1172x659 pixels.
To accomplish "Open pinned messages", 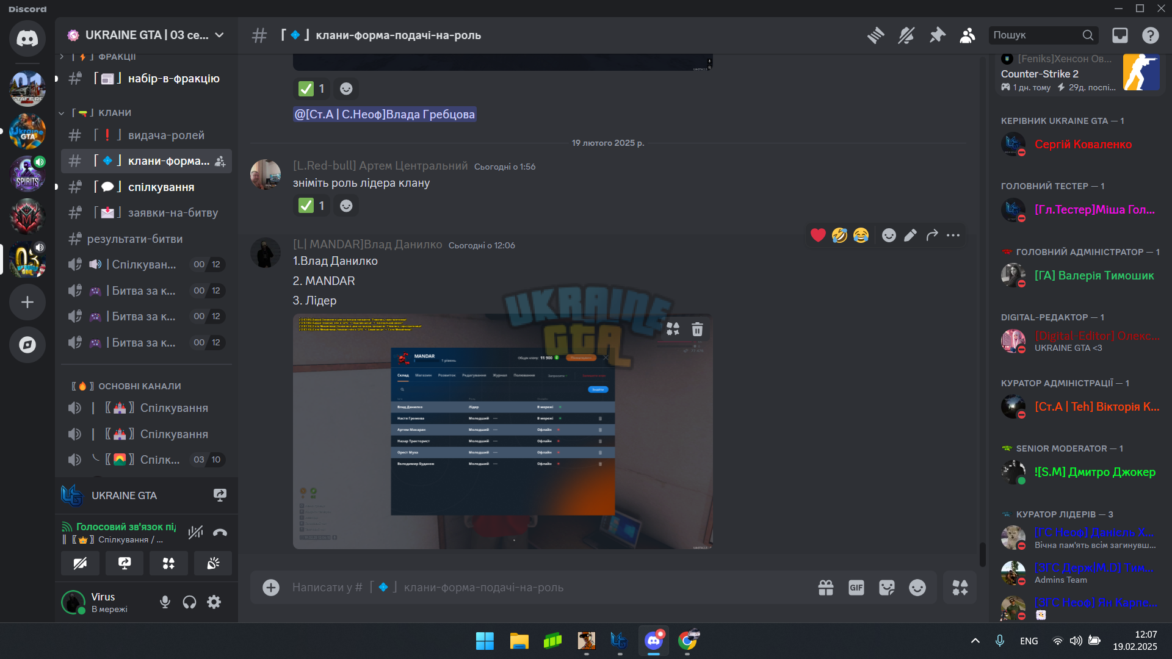I will pyautogui.click(x=937, y=35).
